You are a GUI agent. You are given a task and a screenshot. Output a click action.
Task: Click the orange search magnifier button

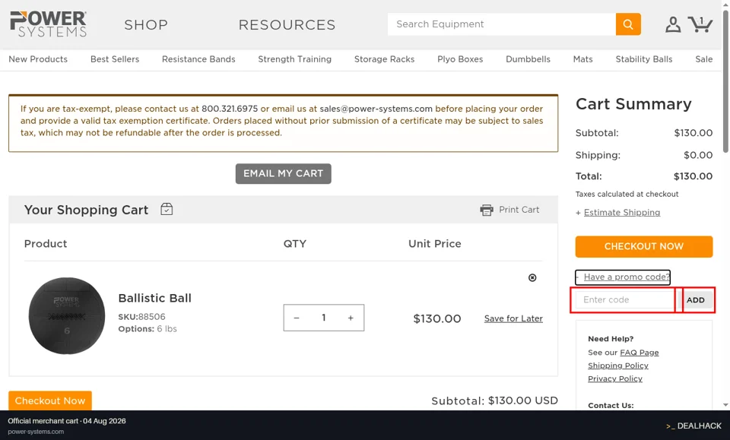point(628,24)
